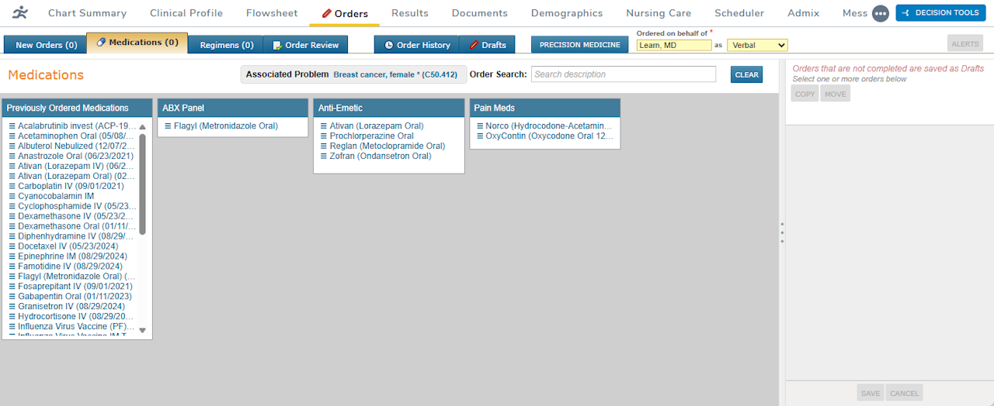Open the Scheduler tab
This screenshot has height=406, width=994.
739,13
